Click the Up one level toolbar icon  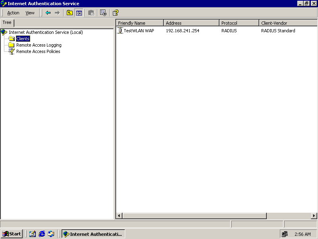(x=70, y=13)
